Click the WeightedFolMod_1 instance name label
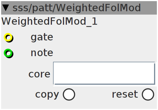Image resolution: width=158 pixels, height=110 pixels. [x=49, y=22]
